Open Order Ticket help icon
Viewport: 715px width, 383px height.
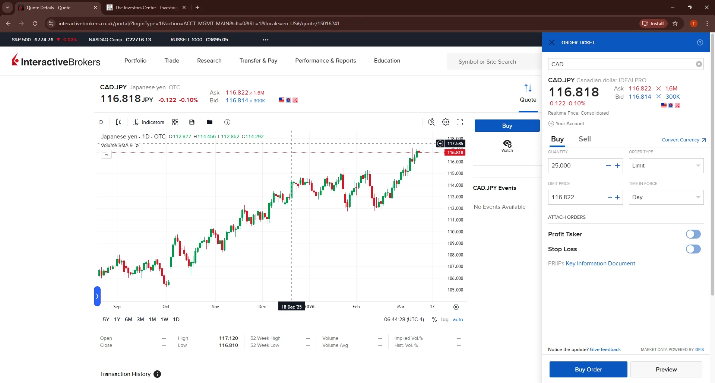point(700,42)
